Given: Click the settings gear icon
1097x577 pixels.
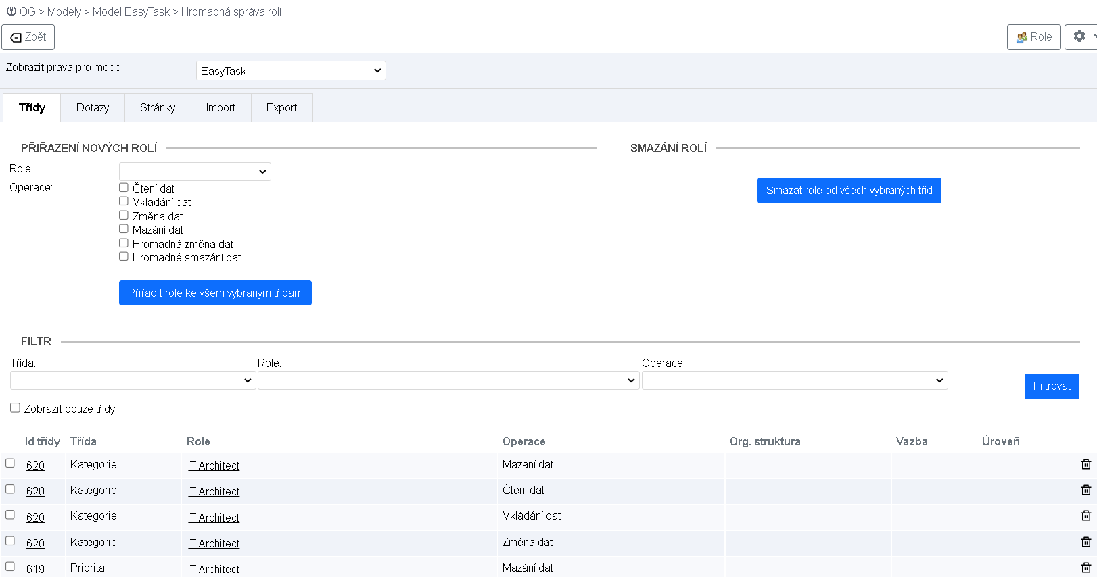Looking at the screenshot, I should [1079, 36].
